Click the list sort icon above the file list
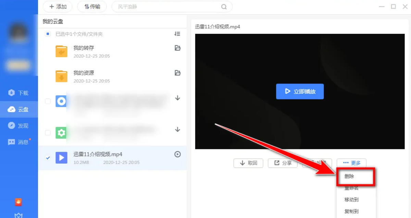Screen dimensions: 411x218 177,34
